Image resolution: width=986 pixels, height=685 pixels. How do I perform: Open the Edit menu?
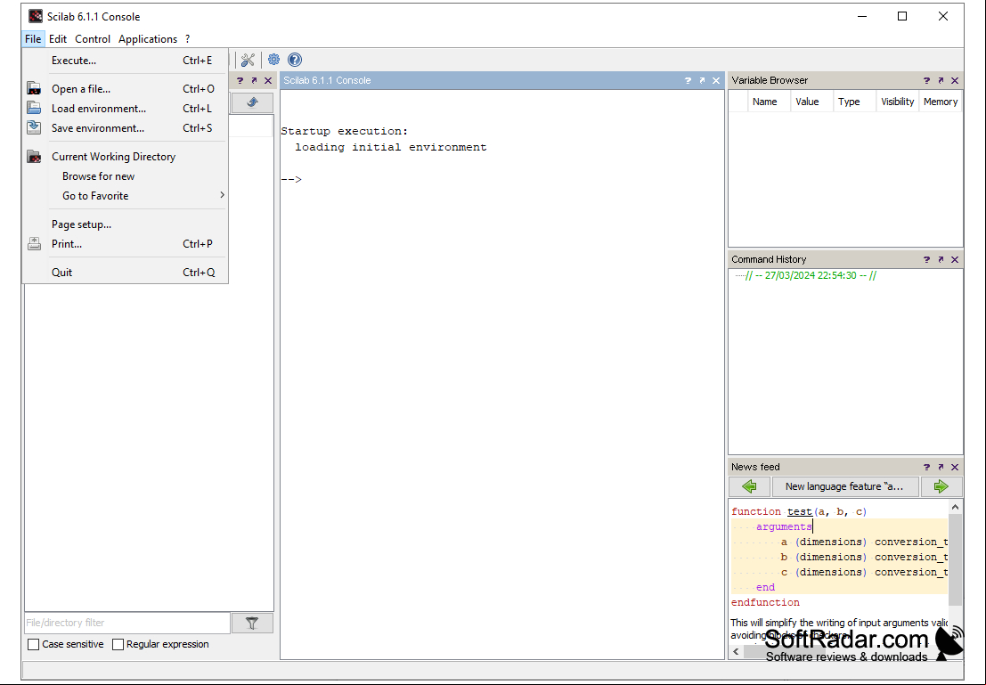58,39
